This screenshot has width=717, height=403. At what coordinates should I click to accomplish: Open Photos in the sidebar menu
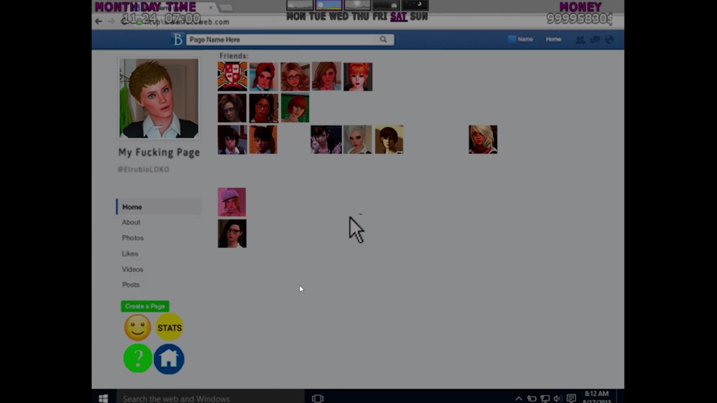pos(133,238)
